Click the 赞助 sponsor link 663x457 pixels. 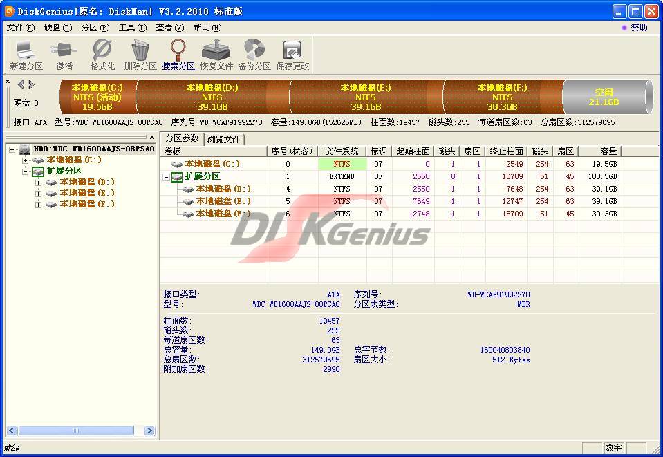[x=639, y=28]
